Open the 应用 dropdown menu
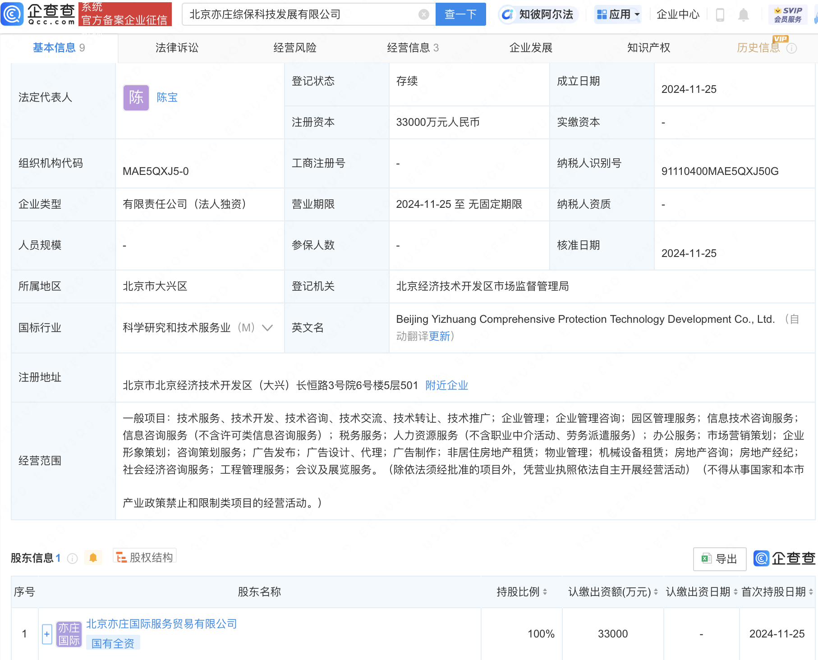Viewport: 818px width, 660px height. pyautogui.click(x=618, y=14)
